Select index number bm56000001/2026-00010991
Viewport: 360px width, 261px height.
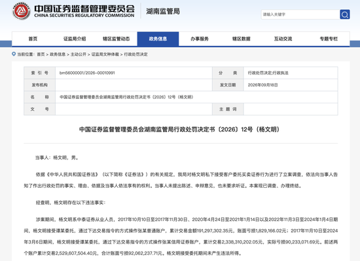[x=87, y=73]
